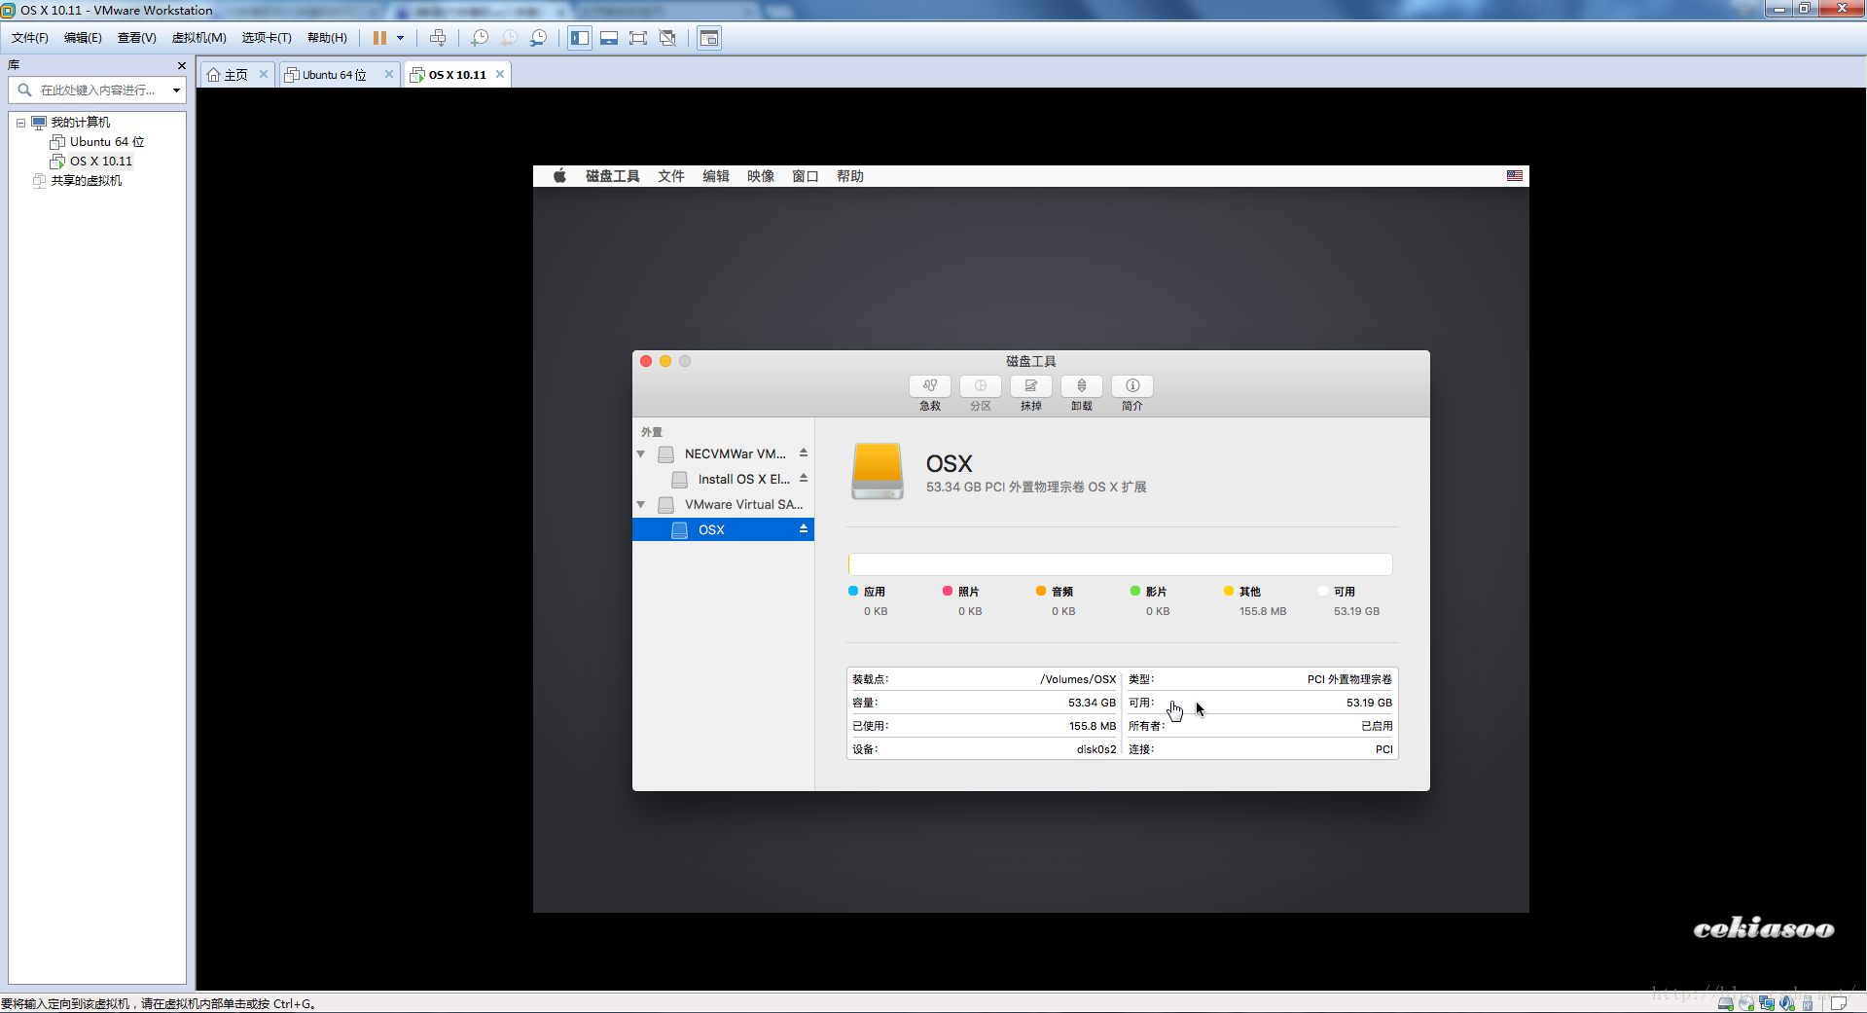Click the 卸载 Unmount toolbar button
The width and height of the screenshot is (1867, 1013).
1082,386
